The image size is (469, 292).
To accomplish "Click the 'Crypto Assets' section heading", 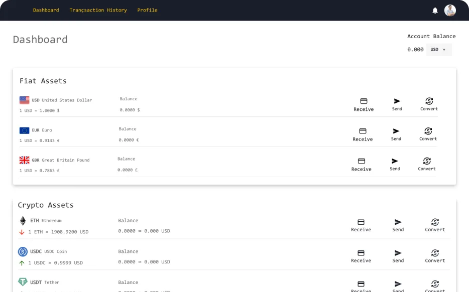I will (46, 205).
